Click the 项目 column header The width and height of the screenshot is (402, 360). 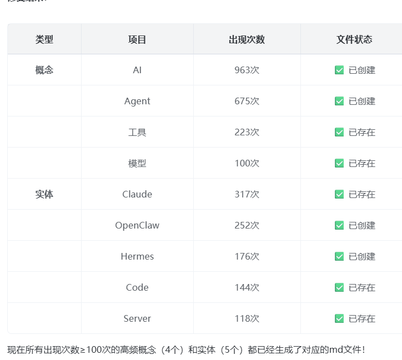point(137,39)
